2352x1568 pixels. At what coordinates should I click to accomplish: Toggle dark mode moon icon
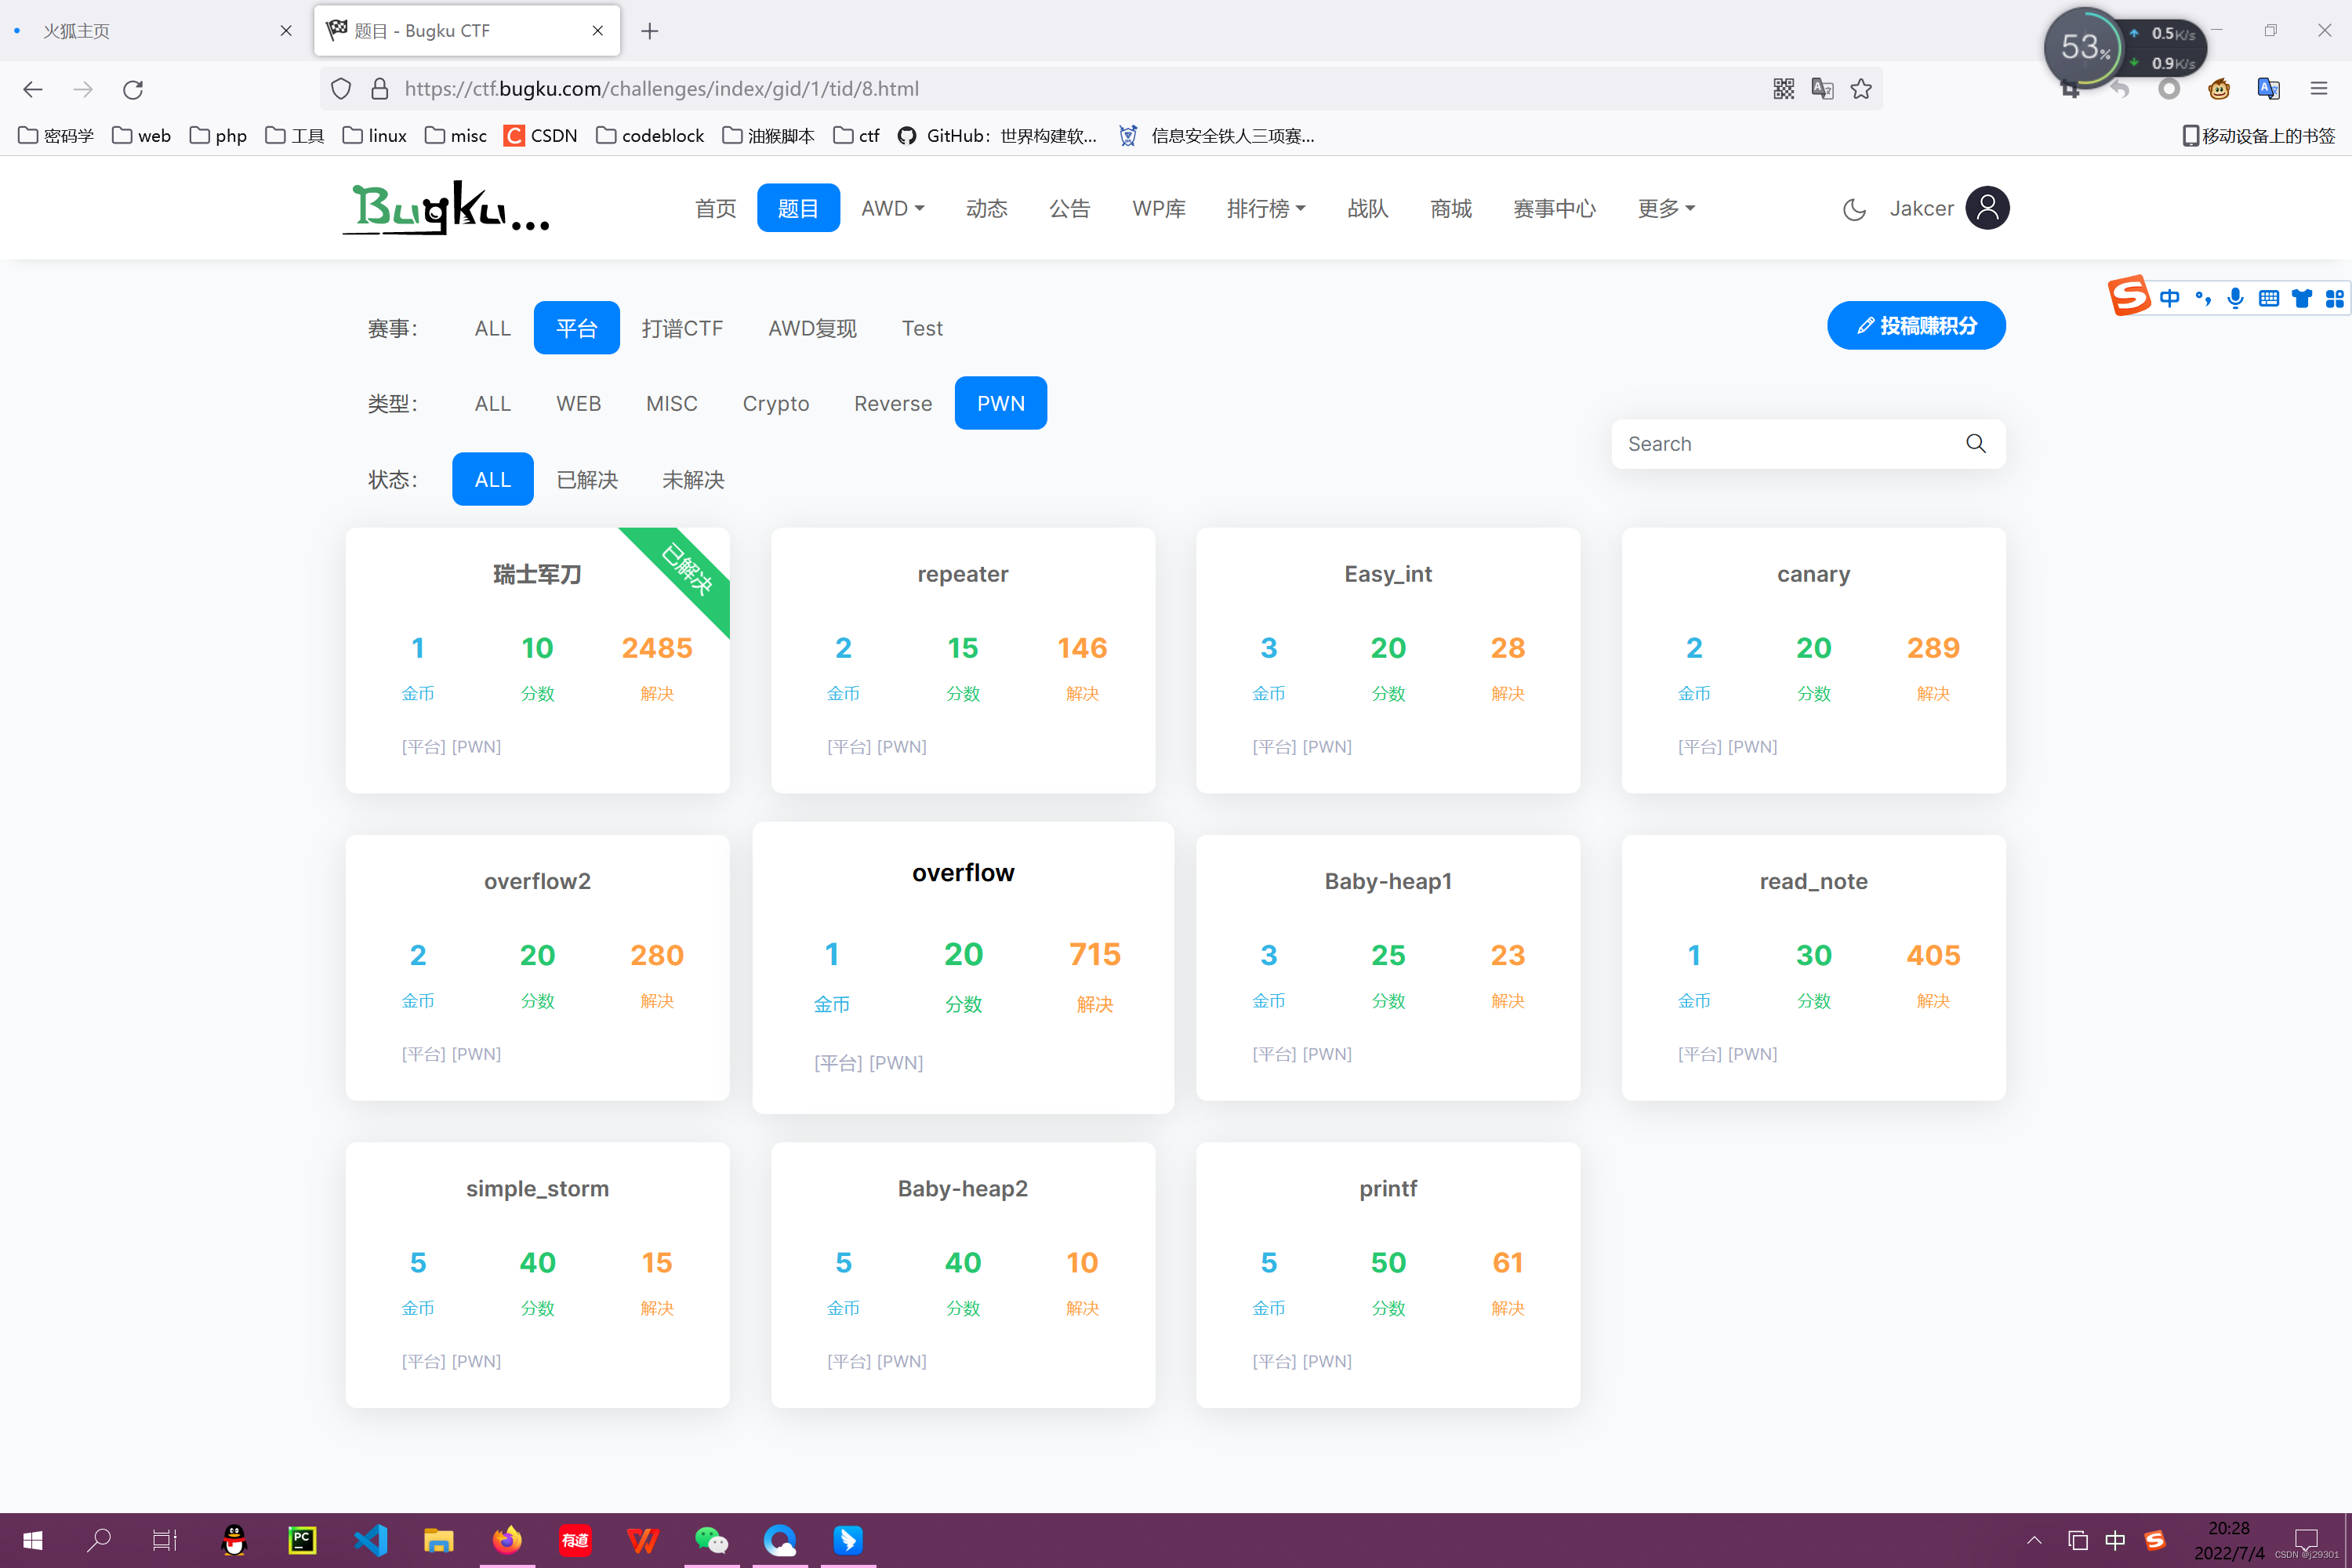coord(1853,209)
